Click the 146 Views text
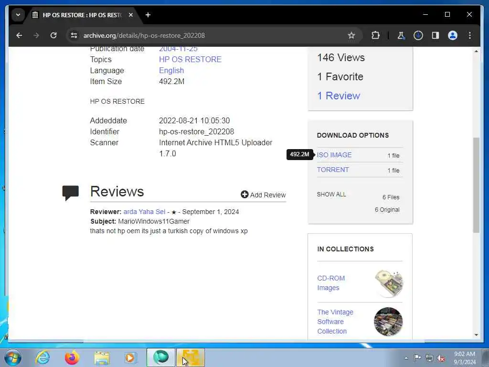The height and width of the screenshot is (367, 489). [341, 58]
